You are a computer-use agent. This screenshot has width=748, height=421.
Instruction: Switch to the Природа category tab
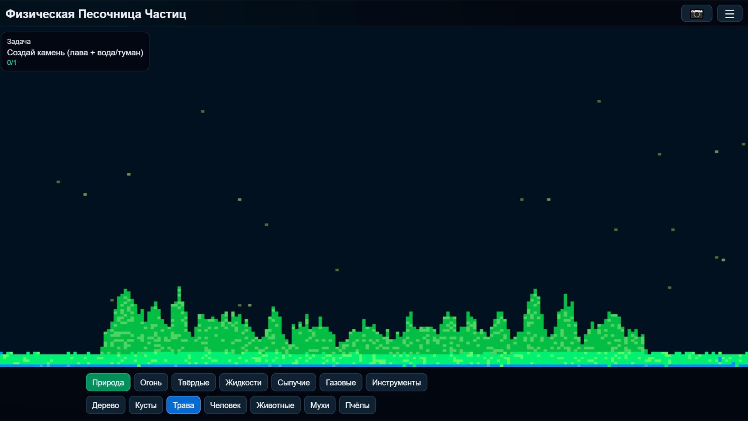tap(108, 382)
